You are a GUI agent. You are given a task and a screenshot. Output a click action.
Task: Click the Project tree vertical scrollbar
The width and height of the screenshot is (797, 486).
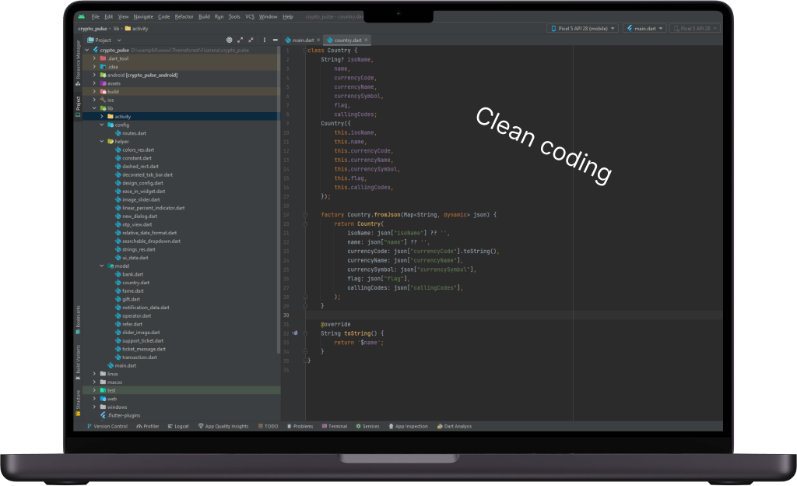tap(279, 200)
